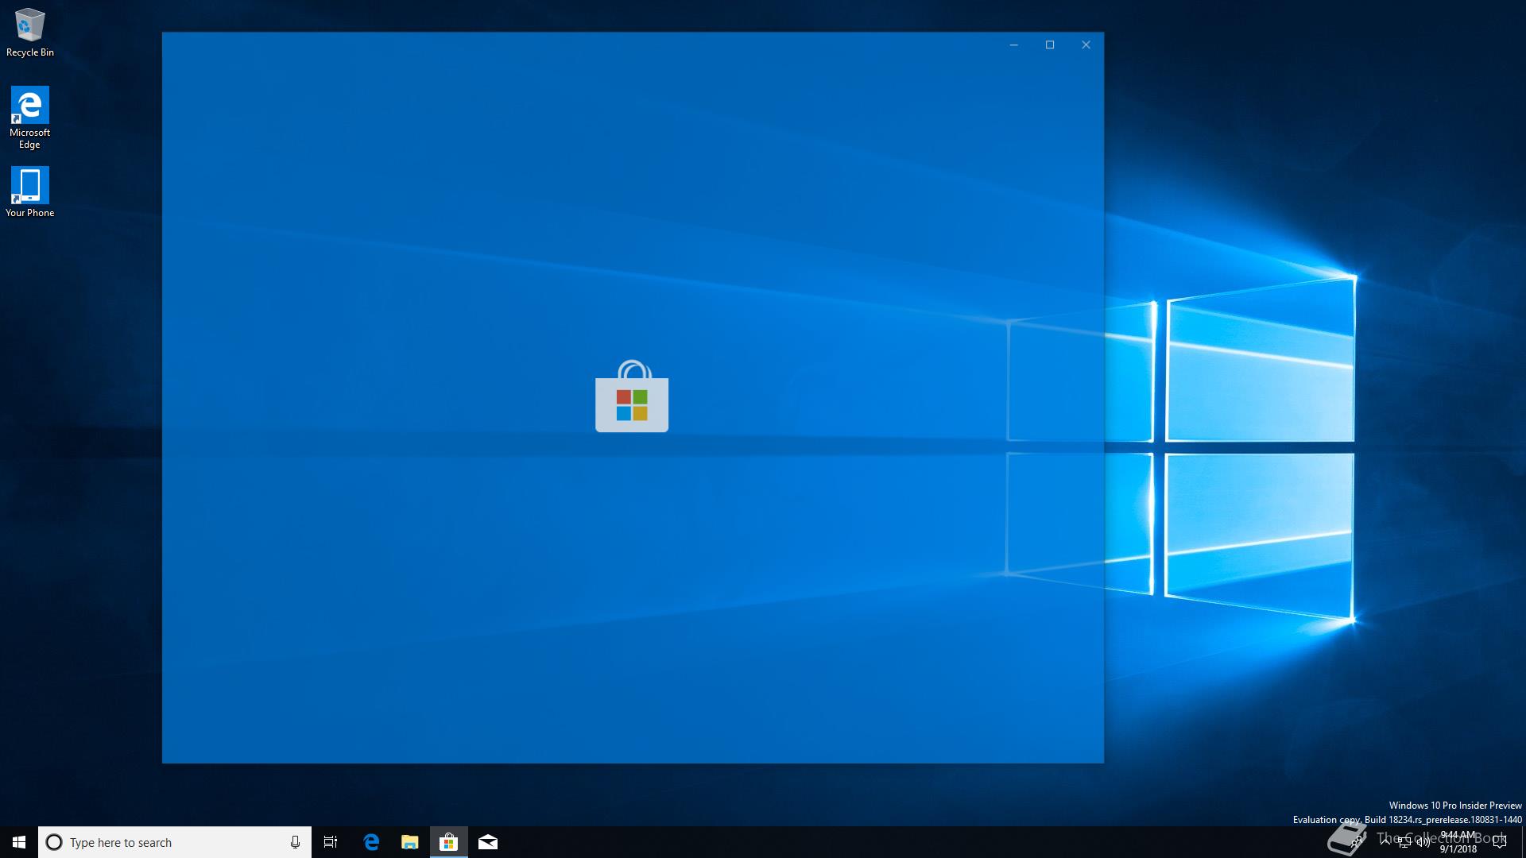
Task: Open the Windows Start menu
Action: point(19,842)
